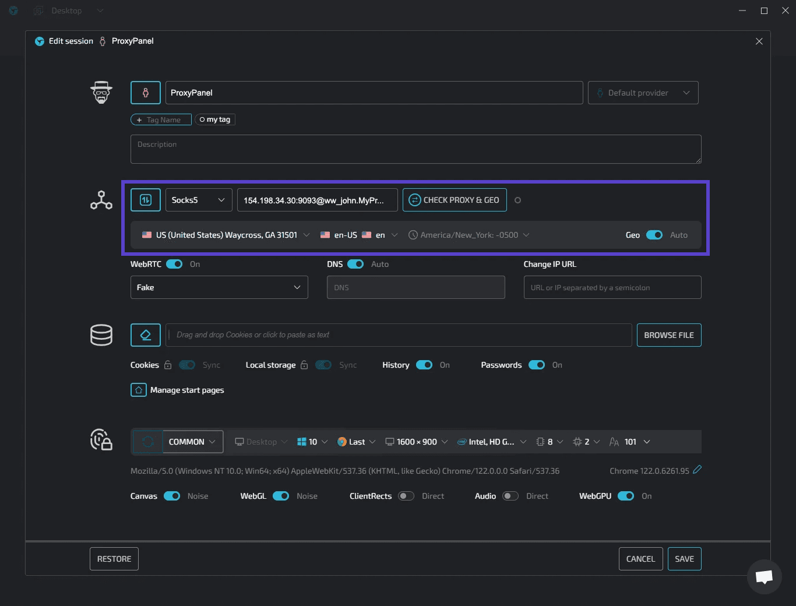The image size is (796, 606).
Task: Open the WebRTC Fake mode dropdown
Action: point(219,287)
